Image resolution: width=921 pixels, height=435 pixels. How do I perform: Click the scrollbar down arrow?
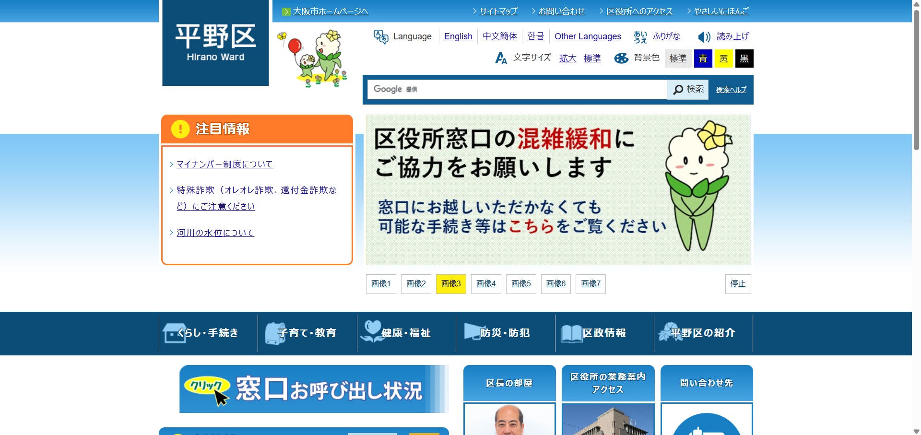pyautogui.click(x=916, y=431)
